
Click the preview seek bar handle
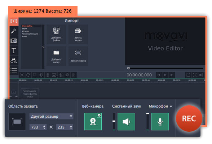128,68
